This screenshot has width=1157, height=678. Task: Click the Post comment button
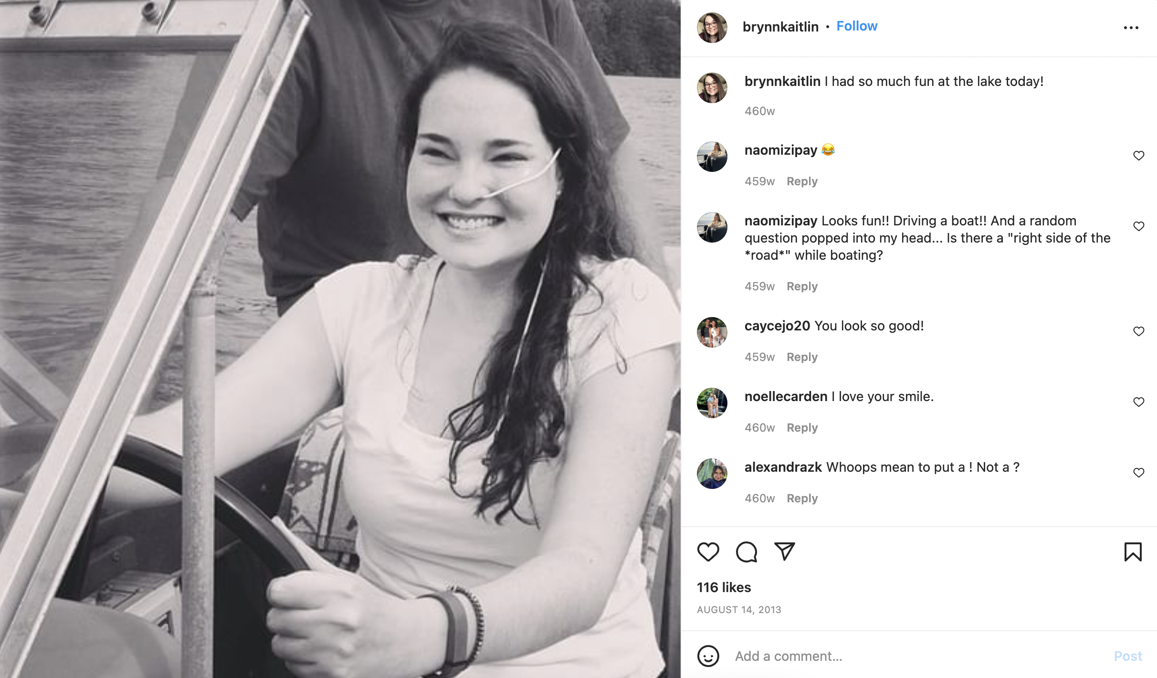pyautogui.click(x=1127, y=656)
